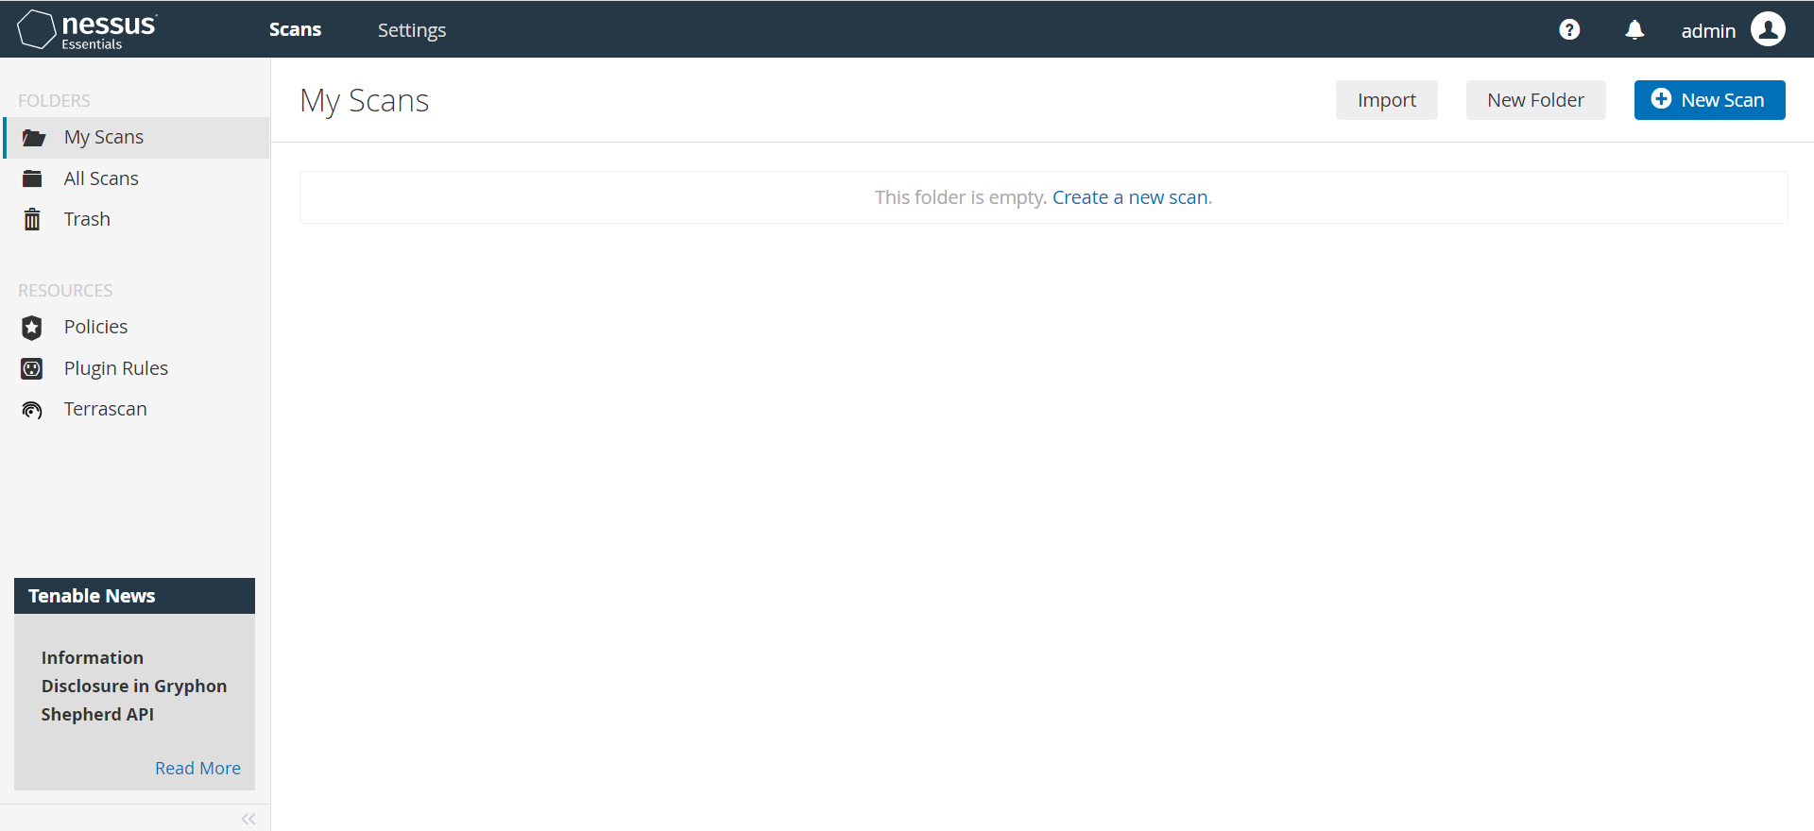This screenshot has width=1814, height=831.
Task: Select My Scans folder label
Action: [104, 137]
